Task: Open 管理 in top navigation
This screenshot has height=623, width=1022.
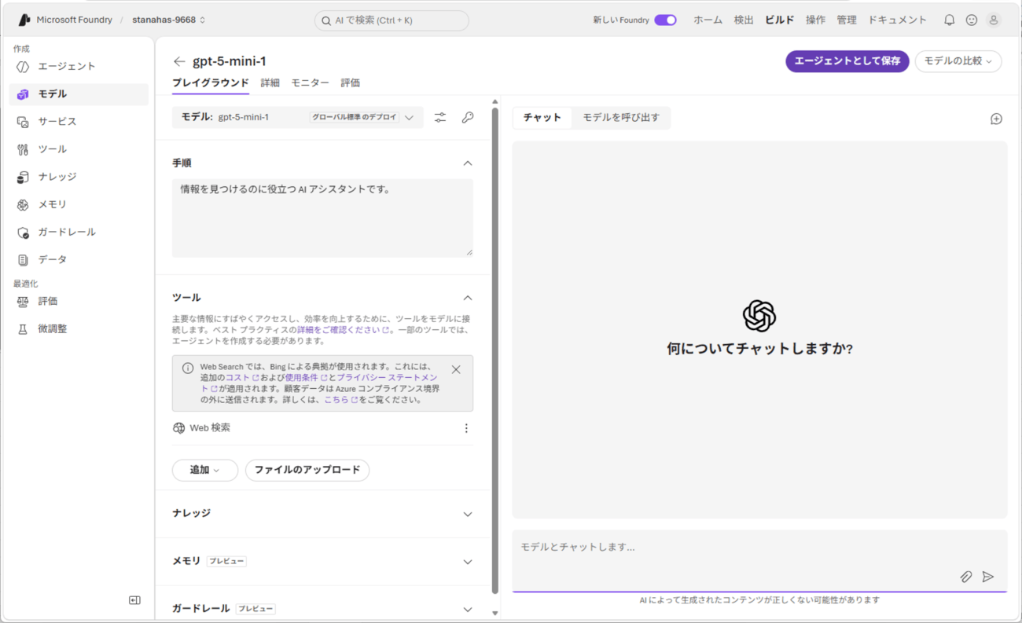Action: [x=847, y=20]
